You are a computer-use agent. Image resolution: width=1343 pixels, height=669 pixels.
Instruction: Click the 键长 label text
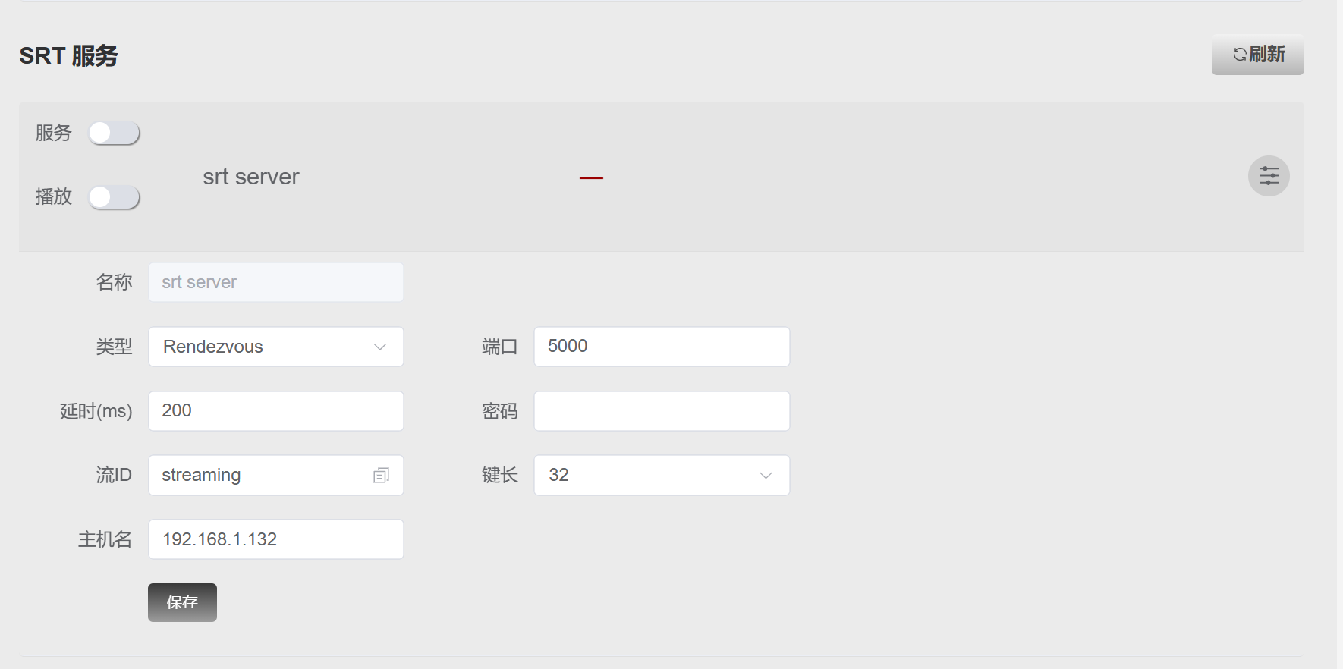pos(499,475)
